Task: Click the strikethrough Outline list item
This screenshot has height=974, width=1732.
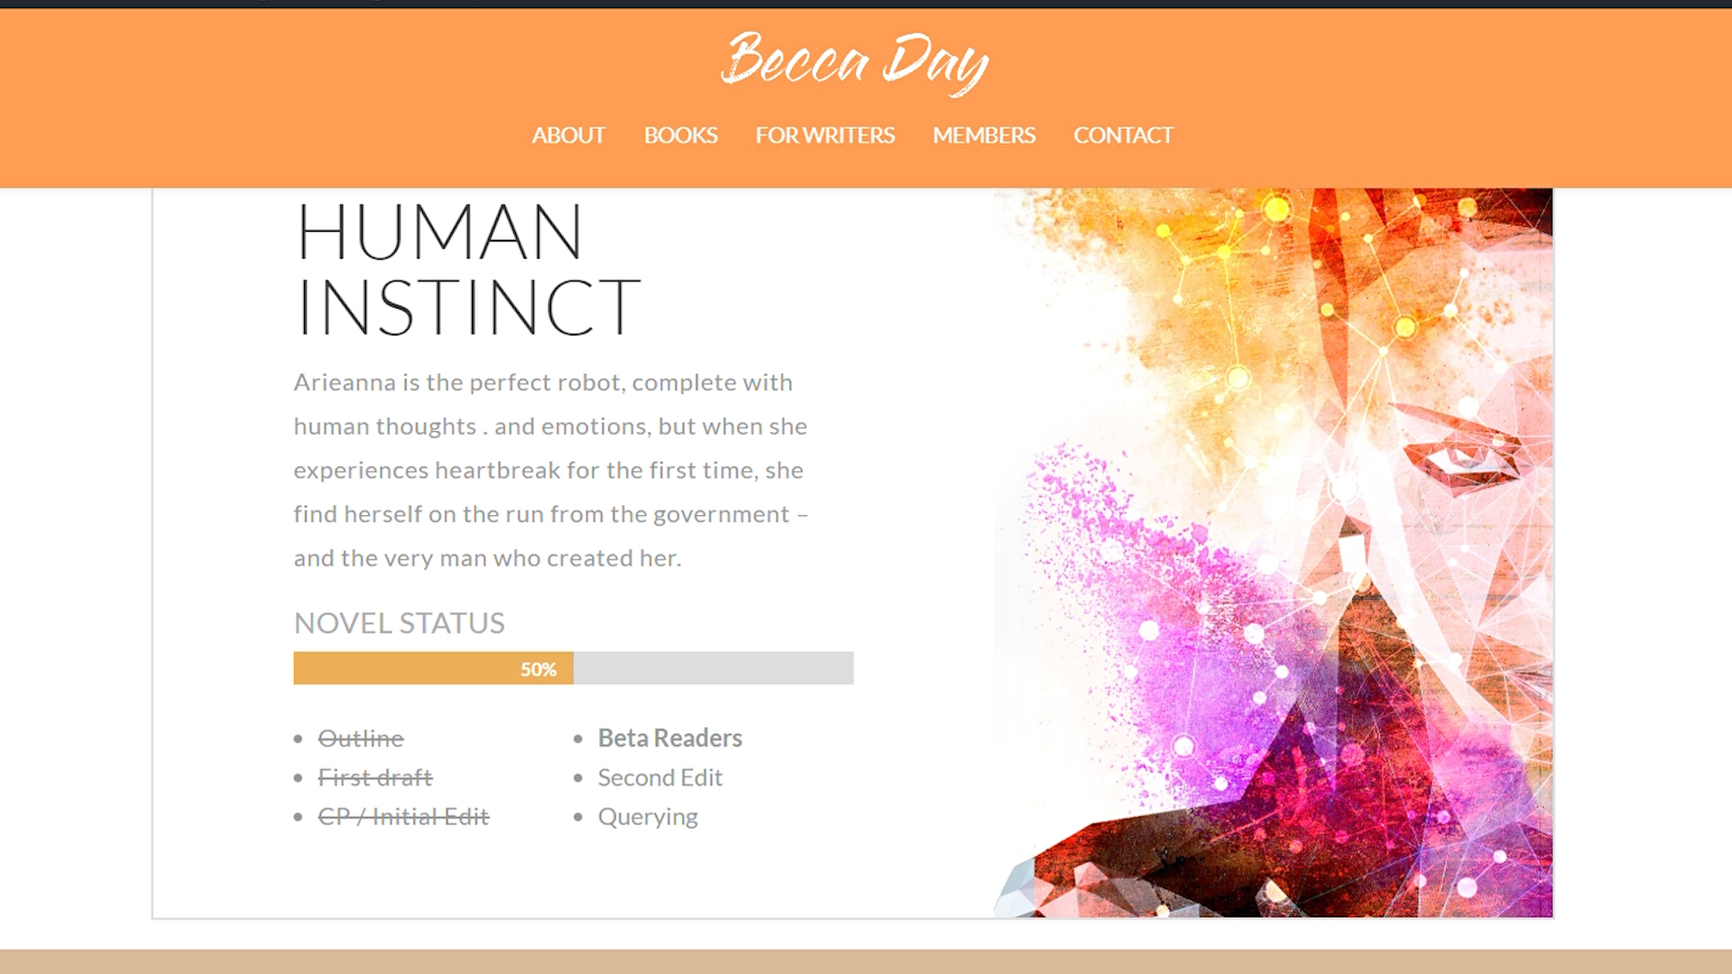Action: (361, 738)
